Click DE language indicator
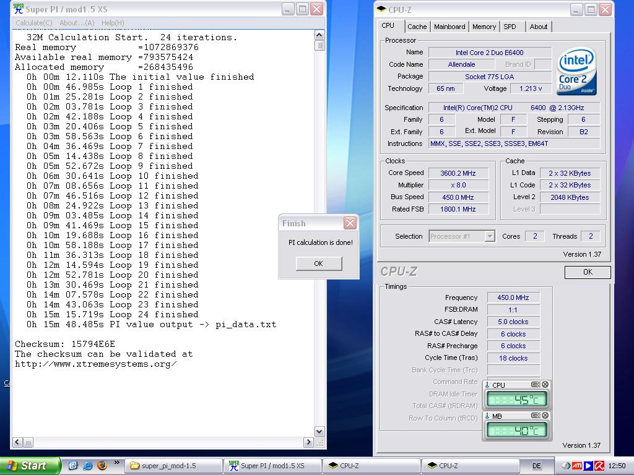 coord(537,466)
